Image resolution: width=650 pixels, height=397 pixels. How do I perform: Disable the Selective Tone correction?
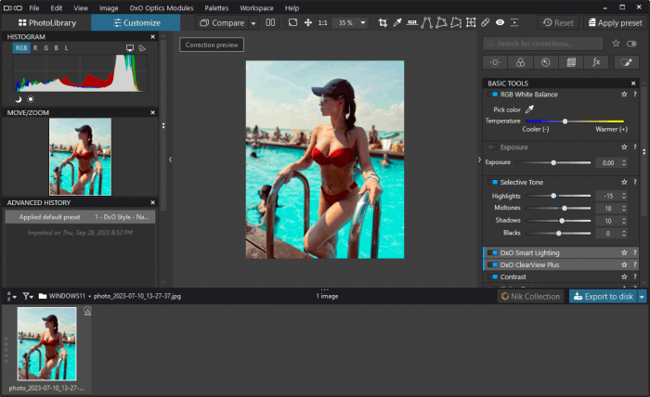point(496,182)
